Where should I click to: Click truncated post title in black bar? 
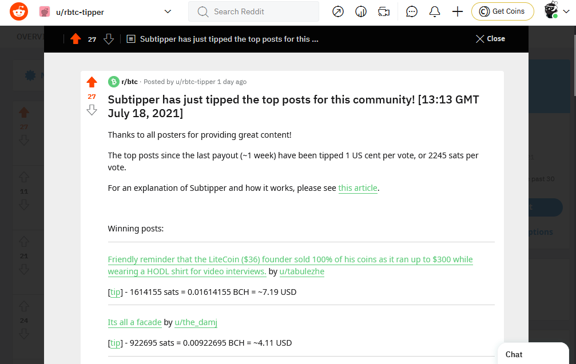229,39
